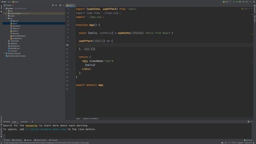The width and height of the screenshot is (256, 144).
Task: Open the Terminal tool window tab
Action: click(x=28, y=140)
